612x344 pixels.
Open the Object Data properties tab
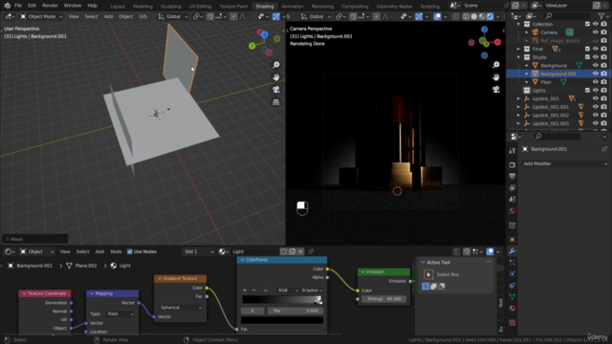[513, 297]
